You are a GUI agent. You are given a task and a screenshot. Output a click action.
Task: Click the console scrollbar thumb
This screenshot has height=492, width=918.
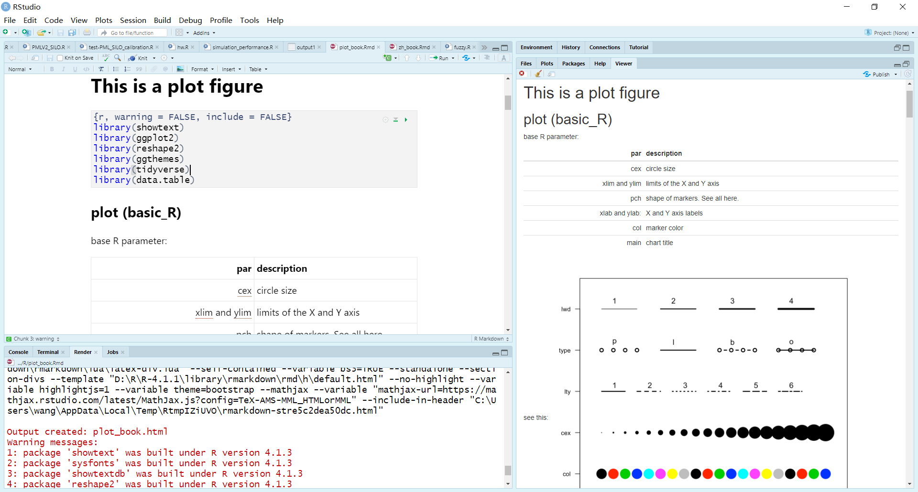point(508,470)
